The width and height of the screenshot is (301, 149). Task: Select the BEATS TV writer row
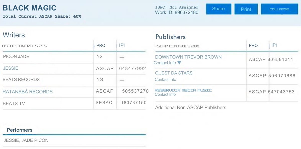(74, 103)
